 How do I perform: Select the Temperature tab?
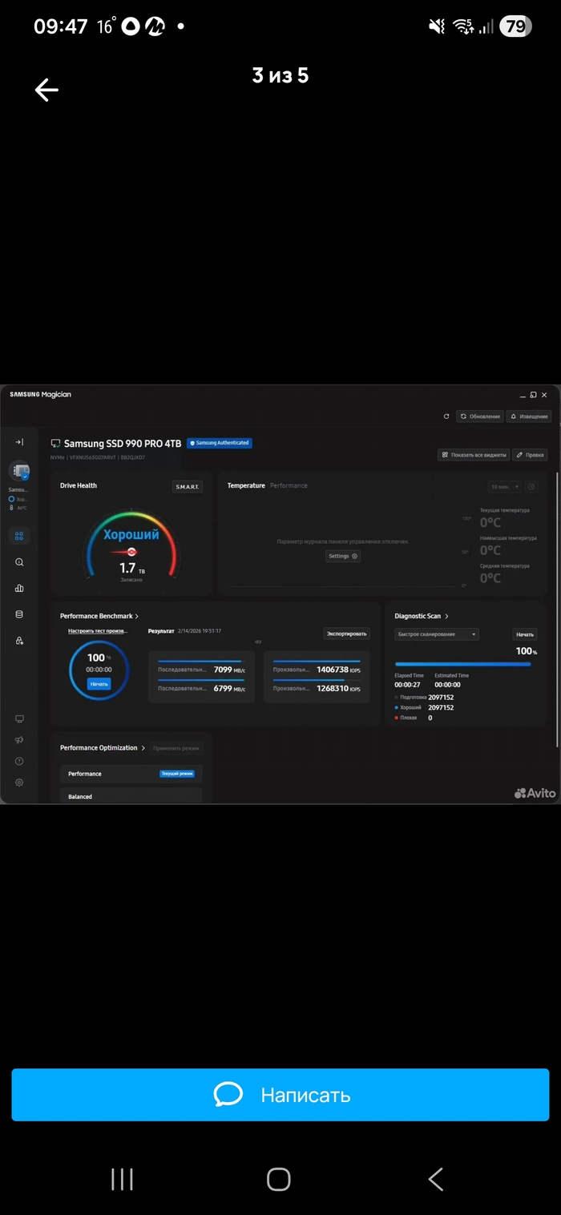[x=246, y=485]
